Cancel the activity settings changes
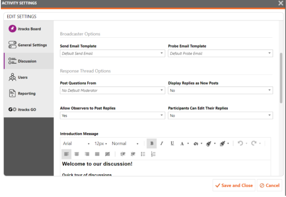This screenshot has width=286, height=197. point(270,185)
